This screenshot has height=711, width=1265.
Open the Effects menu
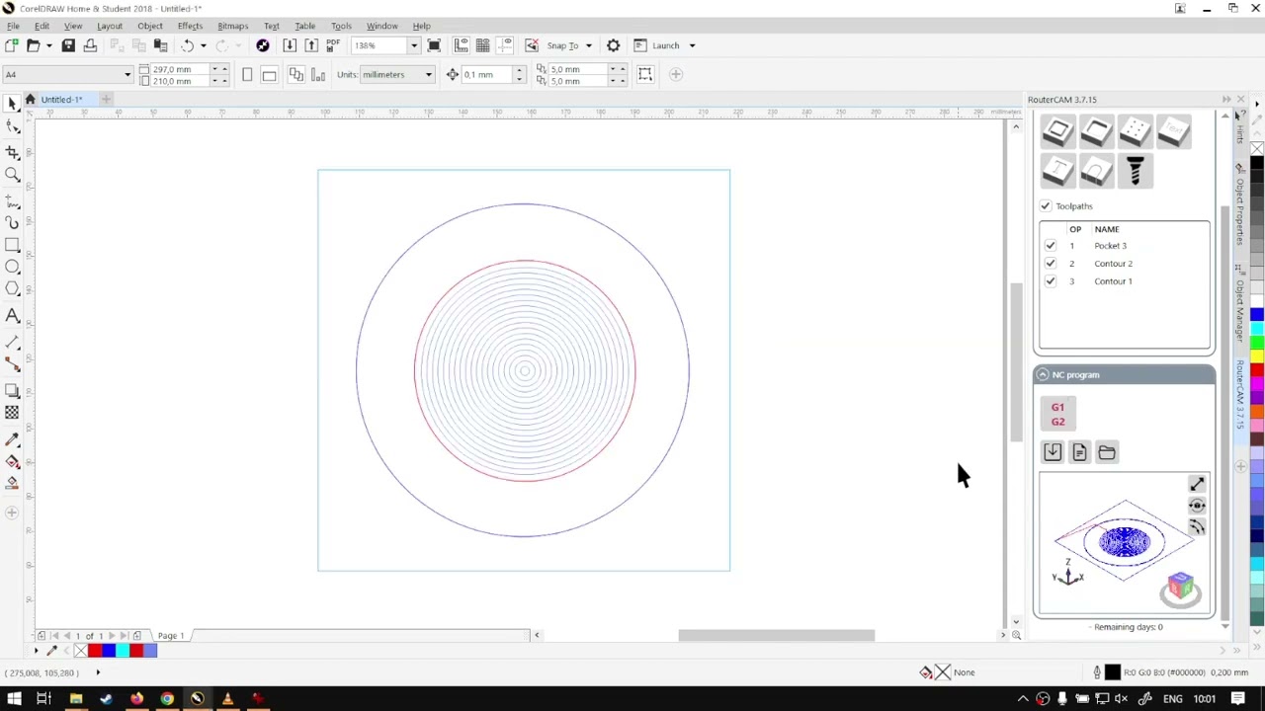190,26
